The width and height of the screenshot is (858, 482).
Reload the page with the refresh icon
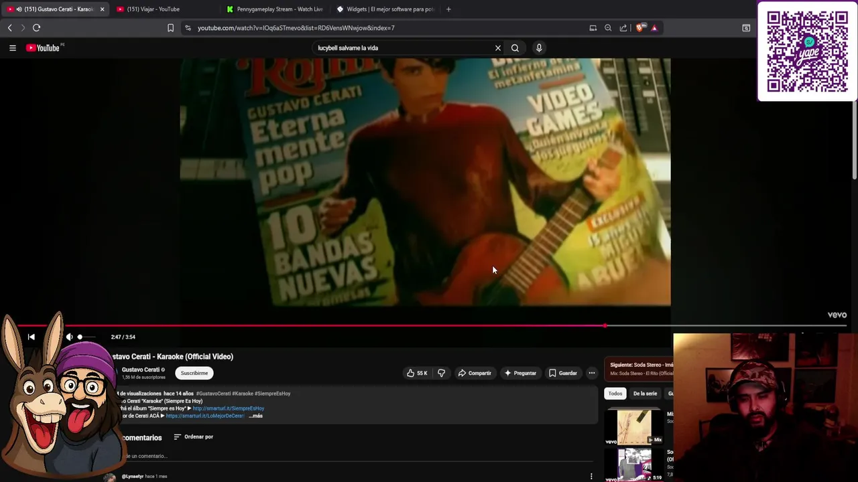coord(37,28)
